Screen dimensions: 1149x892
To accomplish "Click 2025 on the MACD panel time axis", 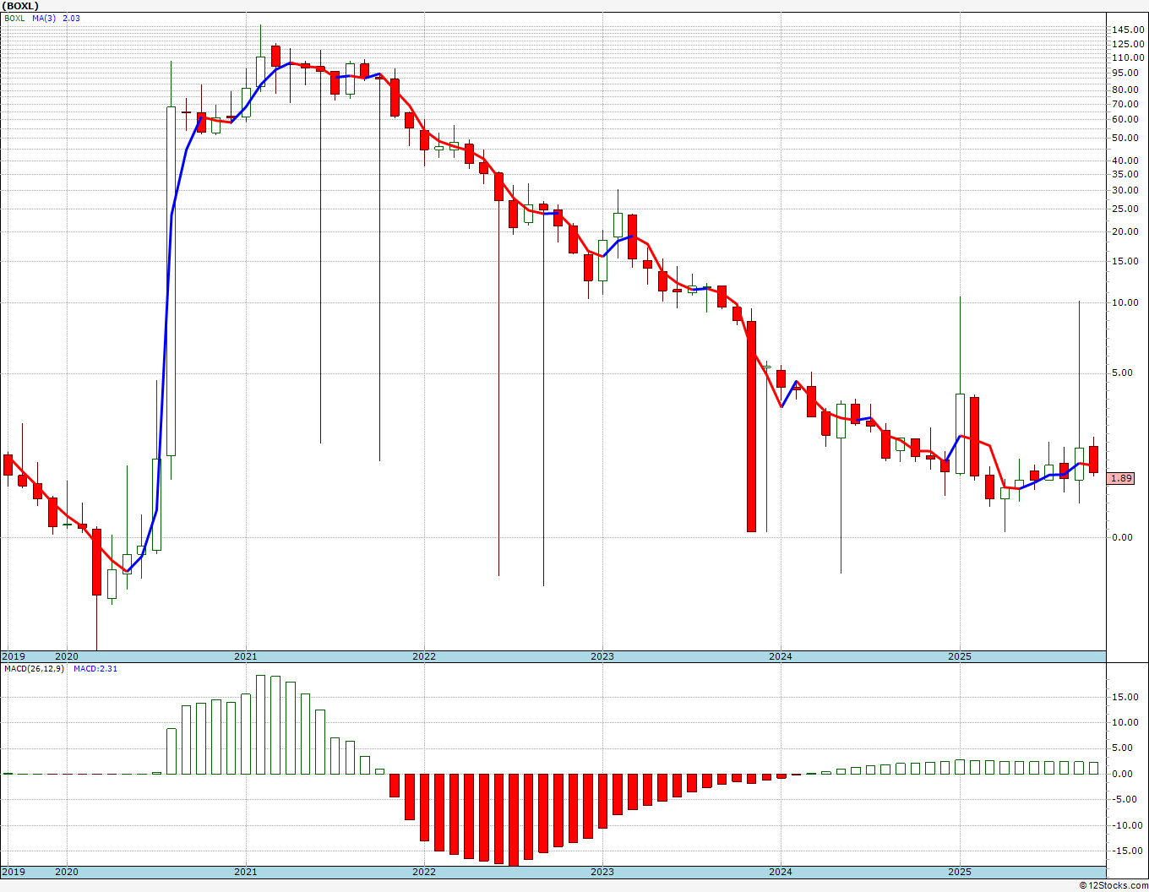I will coord(959,872).
